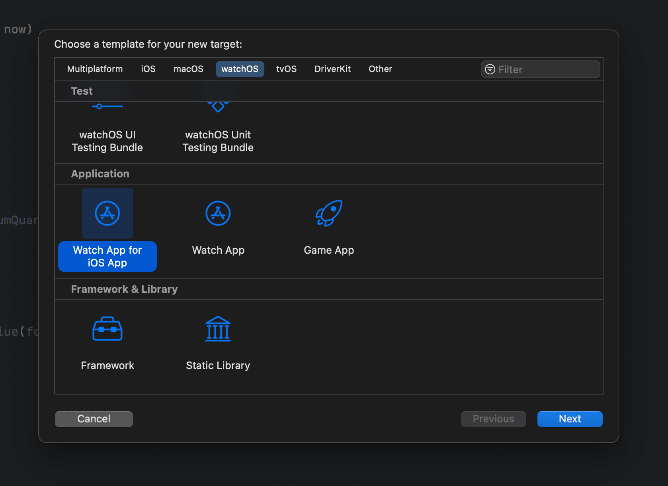Image resolution: width=668 pixels, height=486 pixels.
Task: Click the "Test" section header
Action: (x=82, y=91)
